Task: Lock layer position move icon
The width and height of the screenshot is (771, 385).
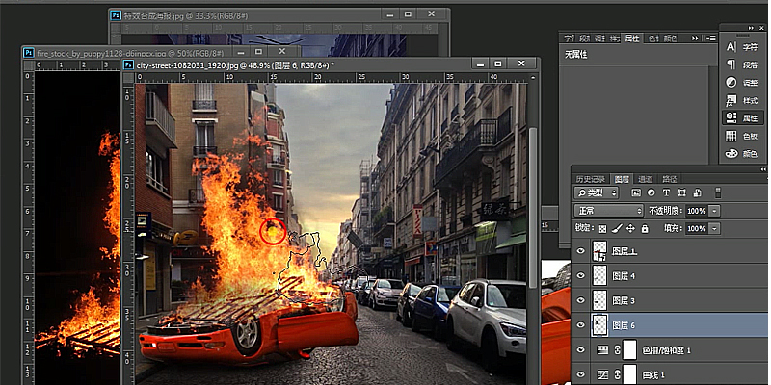Action: point(631,228)
